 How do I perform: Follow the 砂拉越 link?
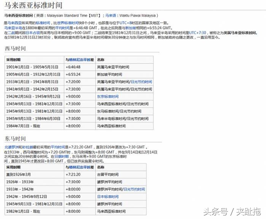(27, 147)
